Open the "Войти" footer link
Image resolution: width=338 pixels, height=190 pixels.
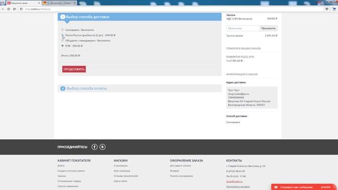point(61,166)
